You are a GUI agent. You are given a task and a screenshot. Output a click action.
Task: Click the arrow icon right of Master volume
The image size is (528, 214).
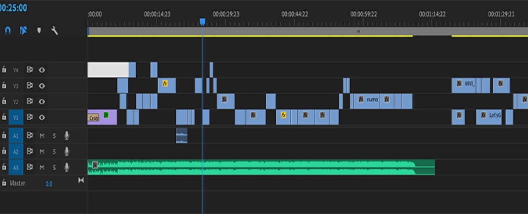click(81, 180)
